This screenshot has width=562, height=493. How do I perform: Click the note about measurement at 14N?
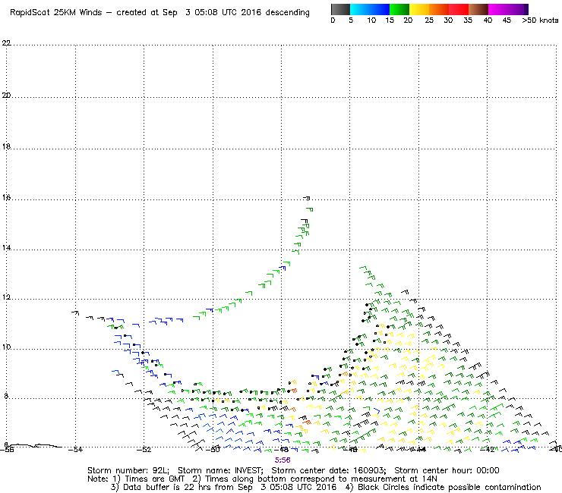click(x=314, y=479)
